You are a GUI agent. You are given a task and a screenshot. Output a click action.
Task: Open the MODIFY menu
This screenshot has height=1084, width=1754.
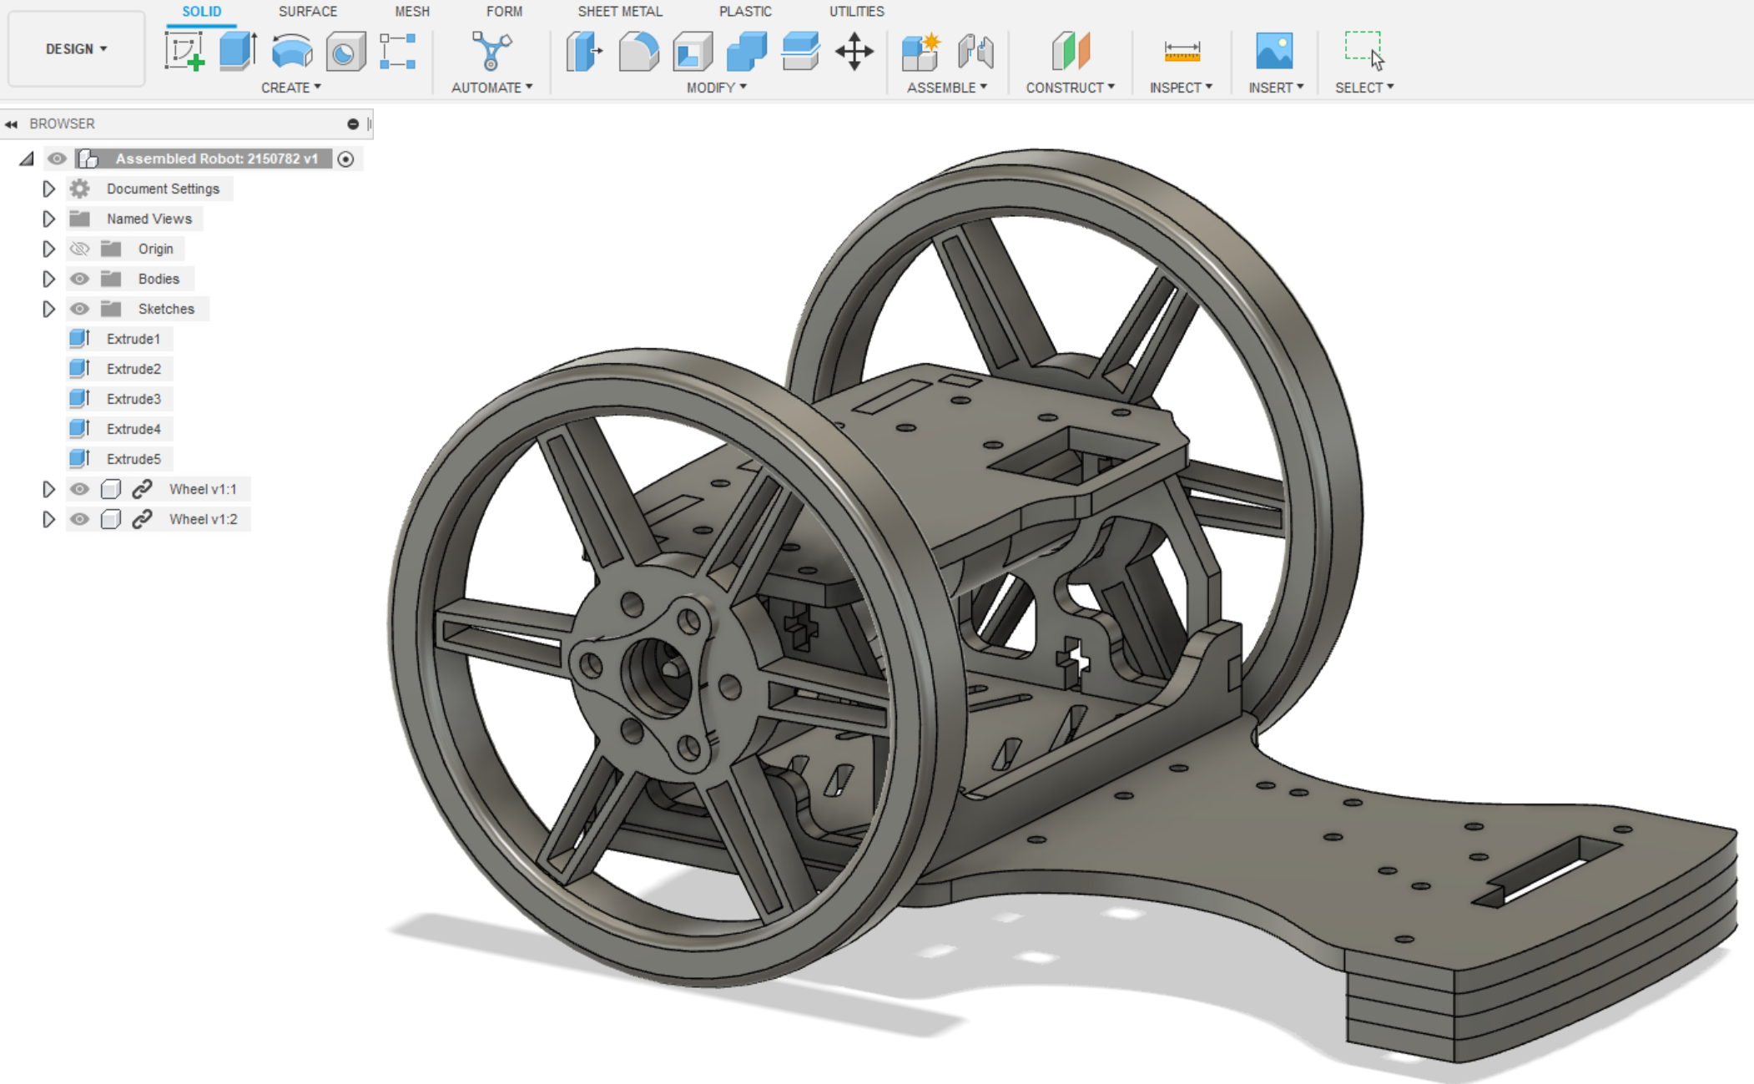click(716, 88)
